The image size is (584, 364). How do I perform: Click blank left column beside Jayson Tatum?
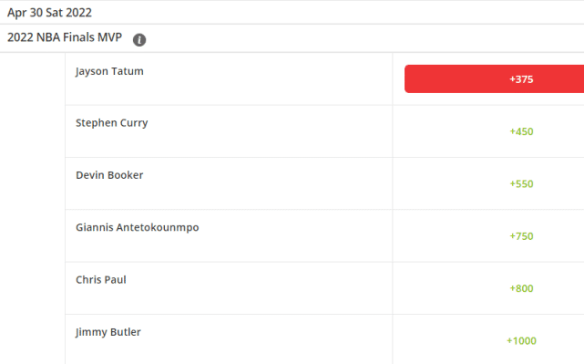coord(33,79)
